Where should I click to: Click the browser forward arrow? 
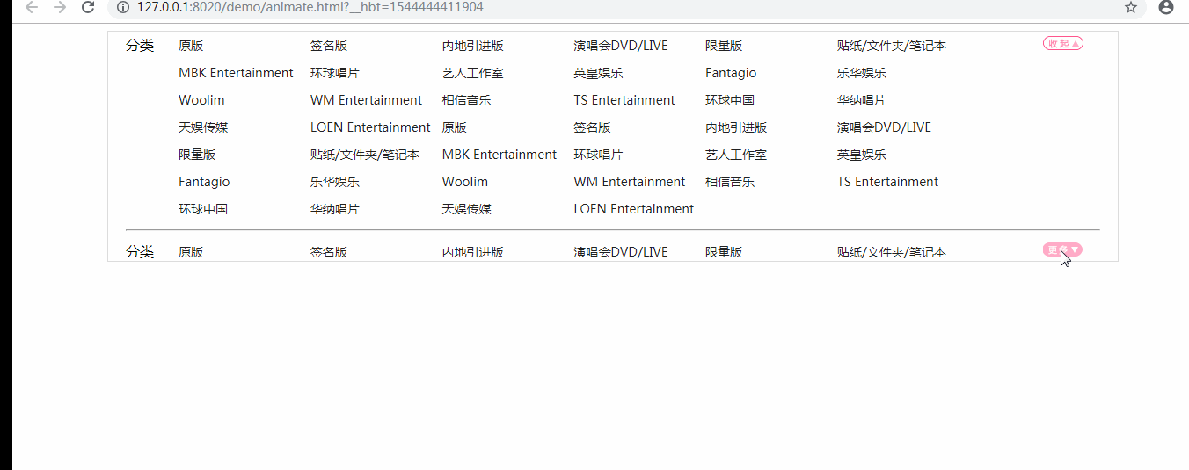point(60,7)
